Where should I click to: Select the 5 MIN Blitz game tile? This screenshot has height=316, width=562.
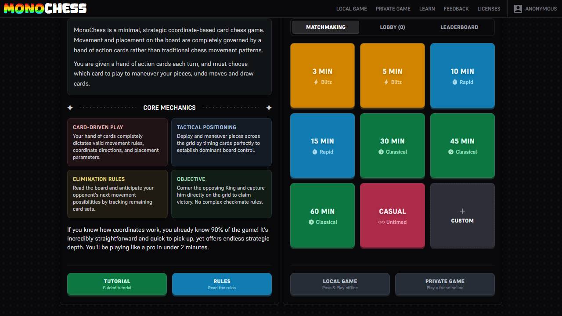click(393, 75)
